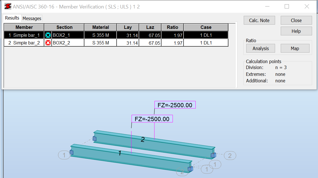Click the Laz column header
The image size is (318, 178).
click(x=150, y=27)
